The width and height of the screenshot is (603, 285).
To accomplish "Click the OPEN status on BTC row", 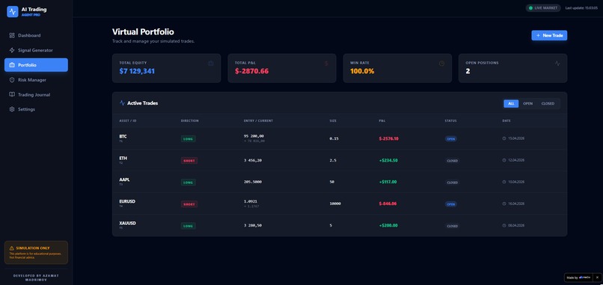I will (450, 139).
